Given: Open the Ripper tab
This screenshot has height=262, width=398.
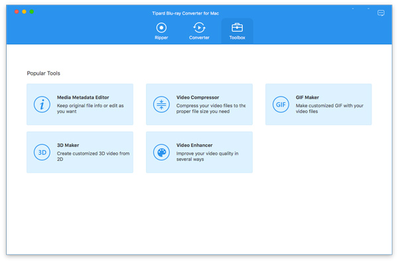Looking at the screenshot, I should coord(161,31).
